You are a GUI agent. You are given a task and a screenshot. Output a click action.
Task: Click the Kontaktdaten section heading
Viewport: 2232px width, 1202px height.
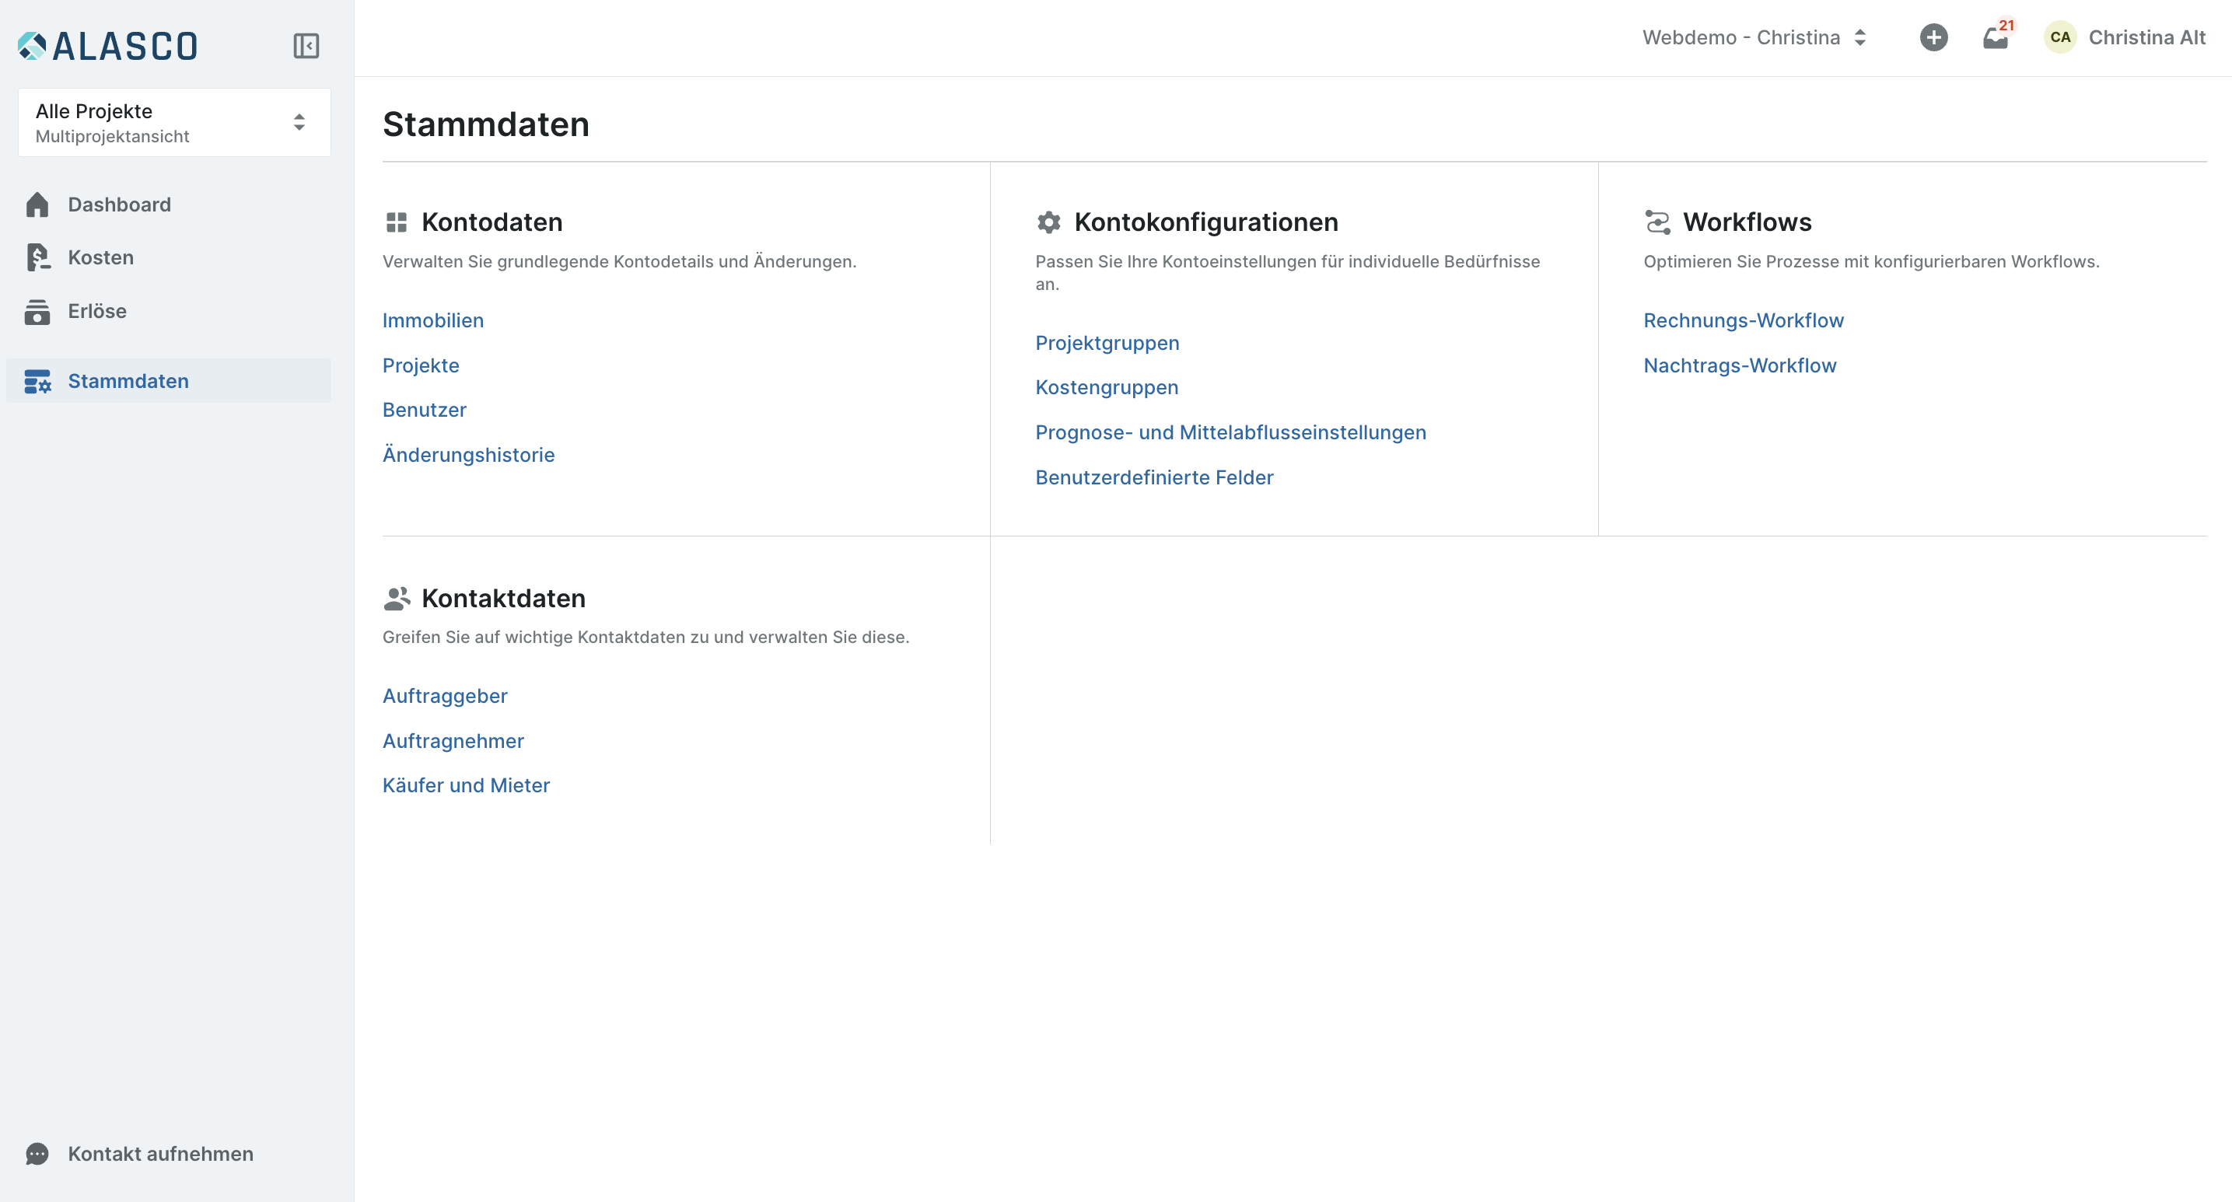point(503,599)
